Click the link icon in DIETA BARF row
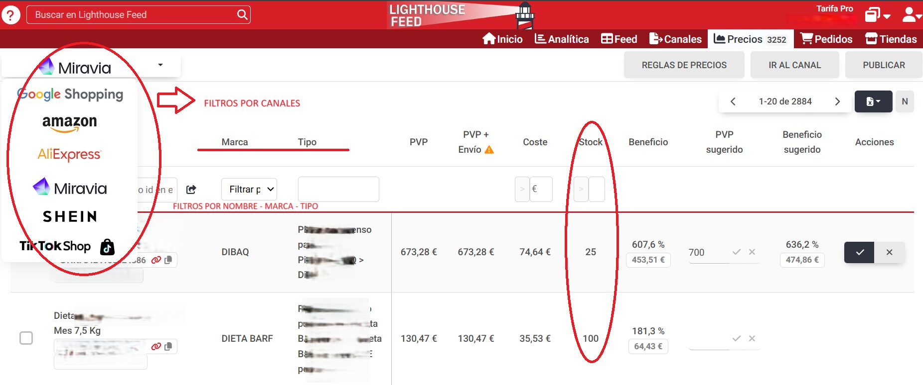The height and width of the screenshot is (385, 923). coord(156,346)
